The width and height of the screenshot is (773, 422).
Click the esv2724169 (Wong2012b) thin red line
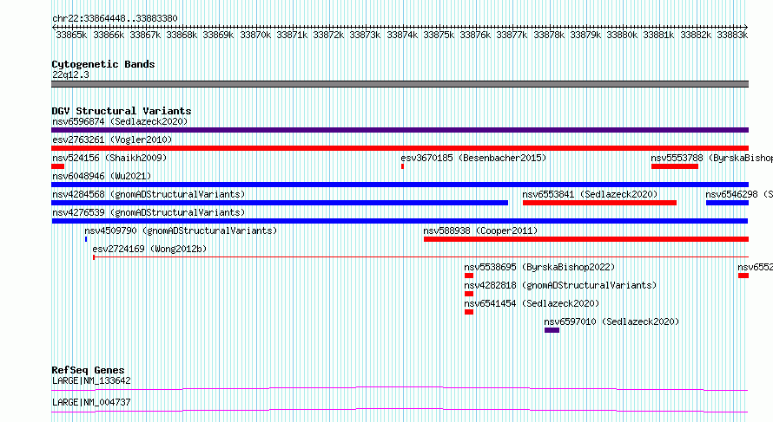point(421,256)
